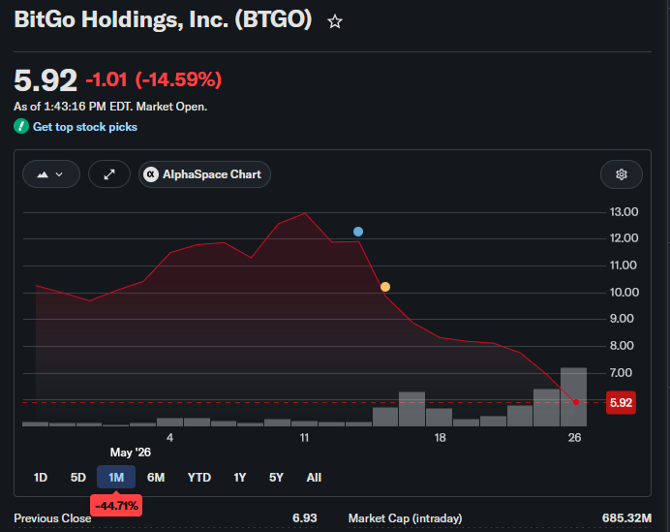Open chart type dropdown
Image resolution: width=670 pixels, height=532 pixels.
51,174
